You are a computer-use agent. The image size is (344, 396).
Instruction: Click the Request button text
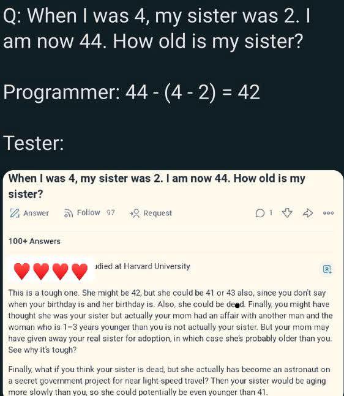157,213
